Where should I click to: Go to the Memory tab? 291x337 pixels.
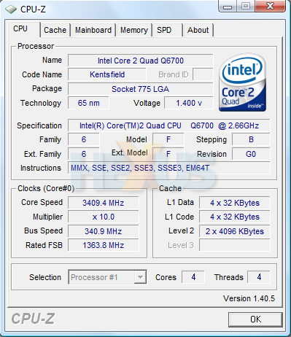[x=134, y=30]
